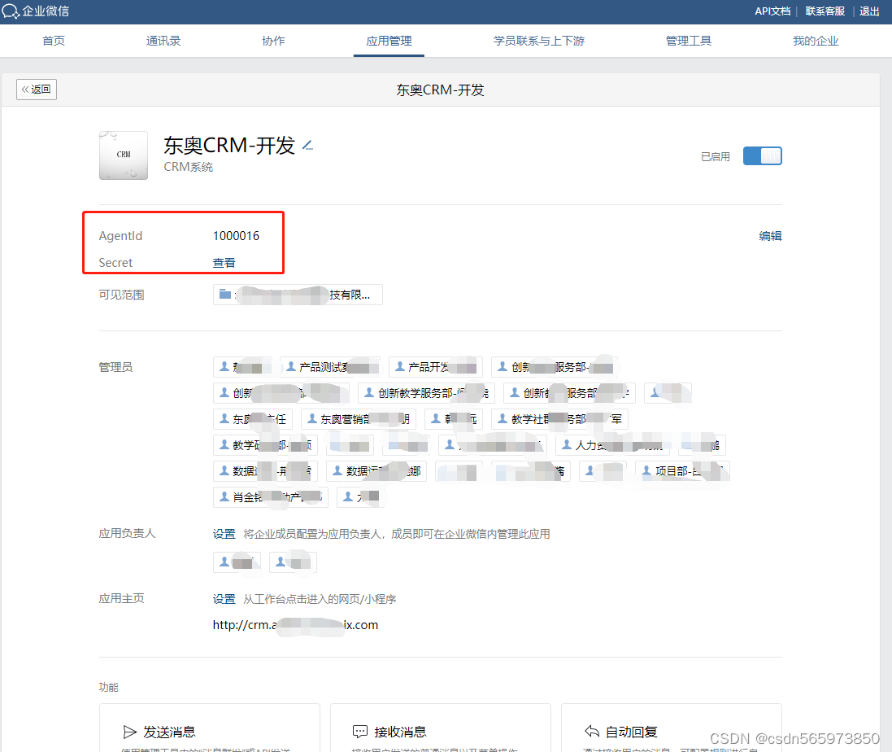Switch to the 协作 tab
Image resolution: width=892 pixels, height=752 pixels.
click(273, 41)
